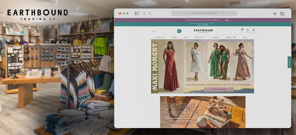Click the teal search button on the site
The image size is (296, 135).
click(179, 31)
